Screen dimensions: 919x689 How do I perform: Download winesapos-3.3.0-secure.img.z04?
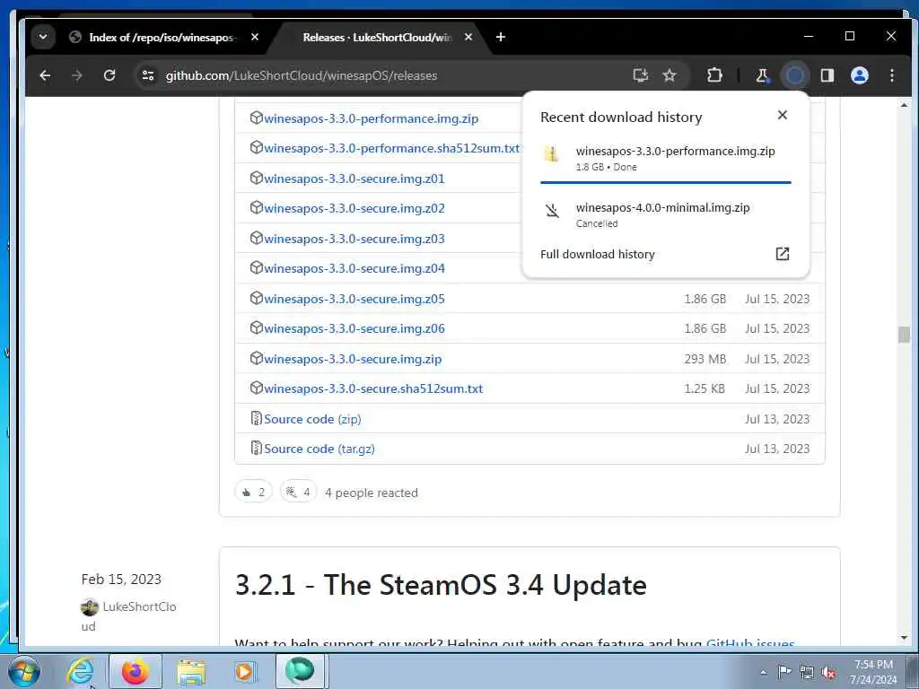pos(354,268)
